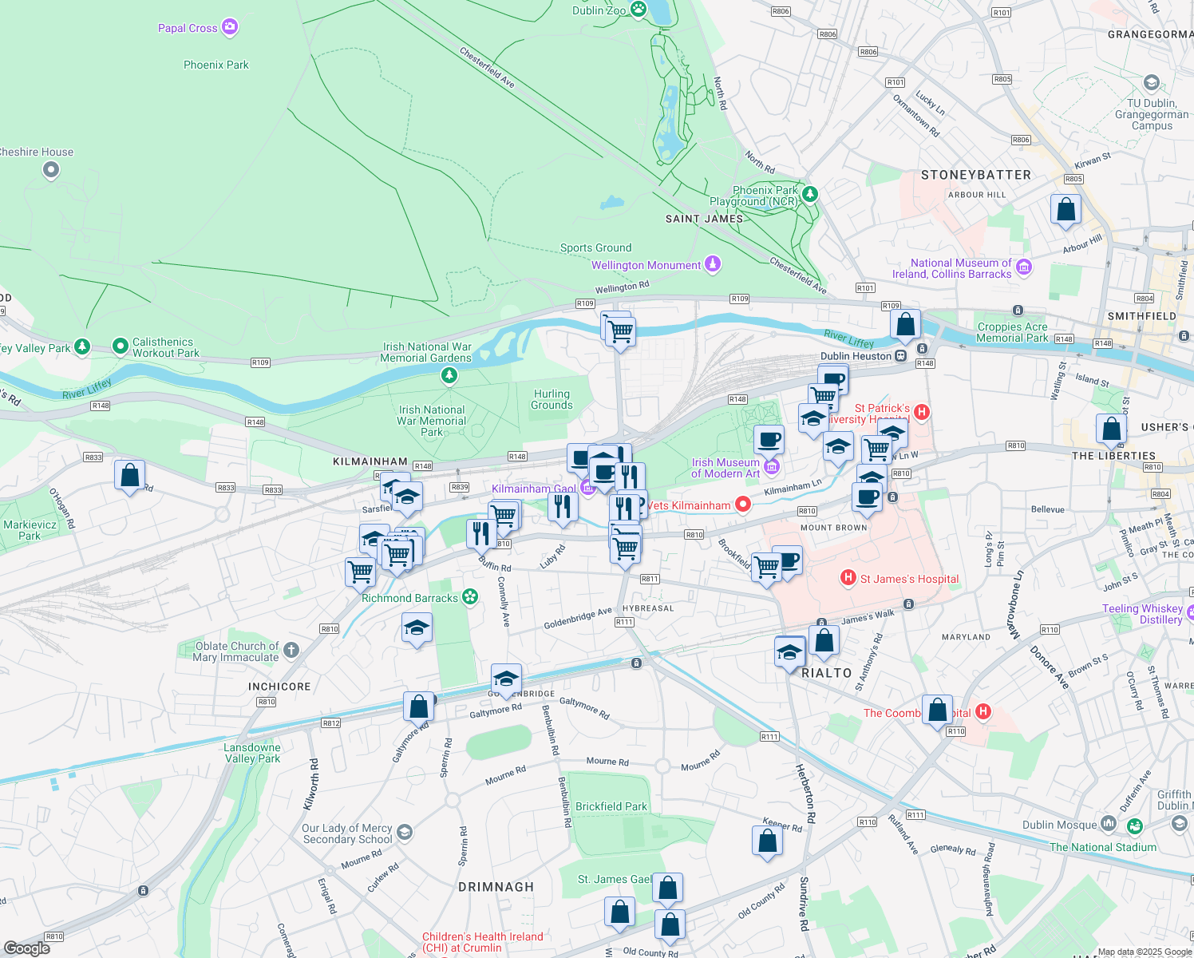Screen dimensions: 1194x958
Task: Click the St James's Hospital H pin
Action: click(848, 578)
